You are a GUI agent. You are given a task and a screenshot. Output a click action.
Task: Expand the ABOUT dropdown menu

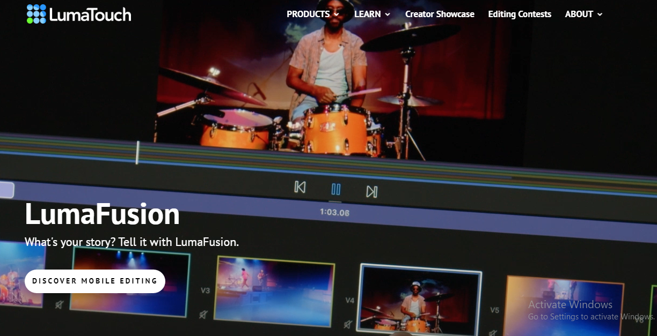(583, 14)
